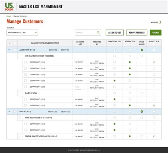Select Unrestricted for Allentown (2110)
The width and height of the screenshot is (168, 153).
(114, 50)
